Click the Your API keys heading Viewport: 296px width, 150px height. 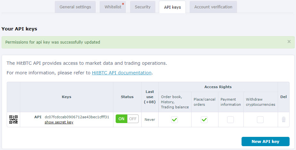19,29
